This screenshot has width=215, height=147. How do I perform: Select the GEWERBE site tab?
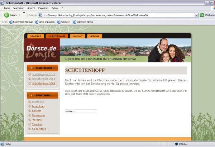coord(35,36)
